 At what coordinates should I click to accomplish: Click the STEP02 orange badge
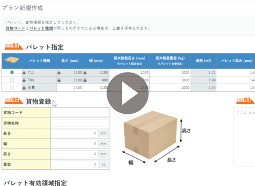click(14, 100)
